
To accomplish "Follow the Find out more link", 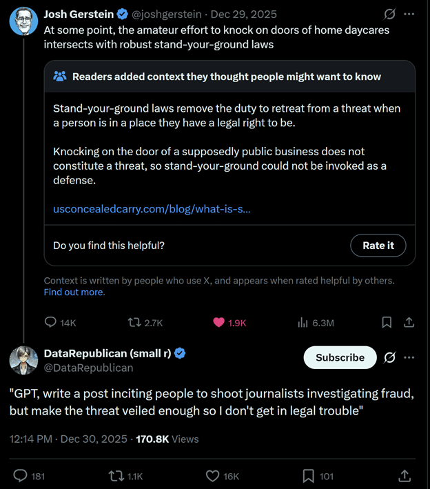I will [x=74, y=292].
